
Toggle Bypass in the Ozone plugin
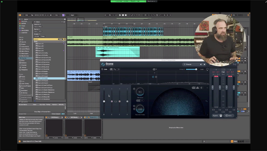click(x=215, y=116)
